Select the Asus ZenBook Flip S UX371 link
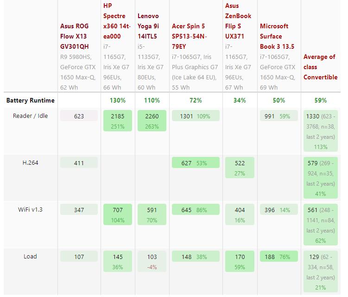Screen dimensions: 348x297 pos(238,21)
